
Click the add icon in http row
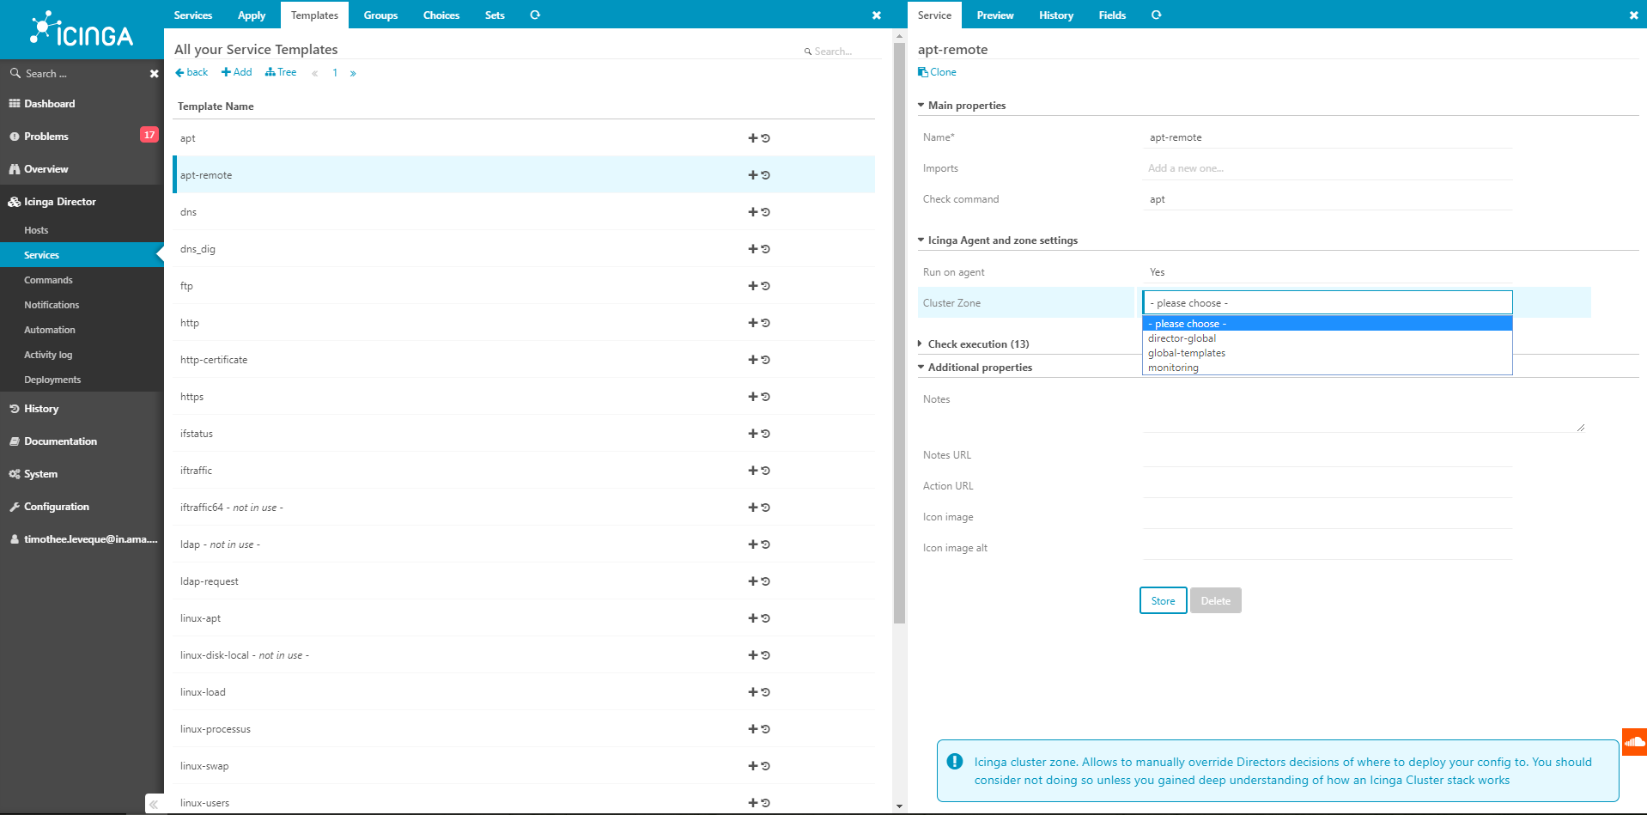(x=753, y=323)
